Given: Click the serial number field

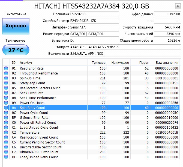Looking at the screenshot, I should (94, 21).
